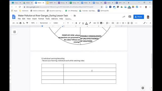Open the Tools menu
The width and height of the screenshot is (162, 91).
[48, 19]
